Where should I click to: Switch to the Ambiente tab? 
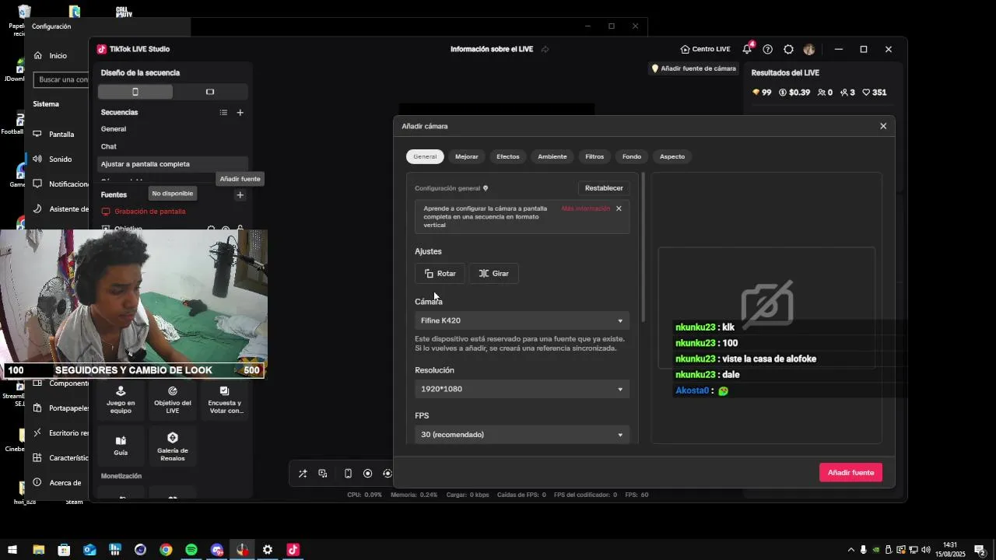(x=552, y=156)
